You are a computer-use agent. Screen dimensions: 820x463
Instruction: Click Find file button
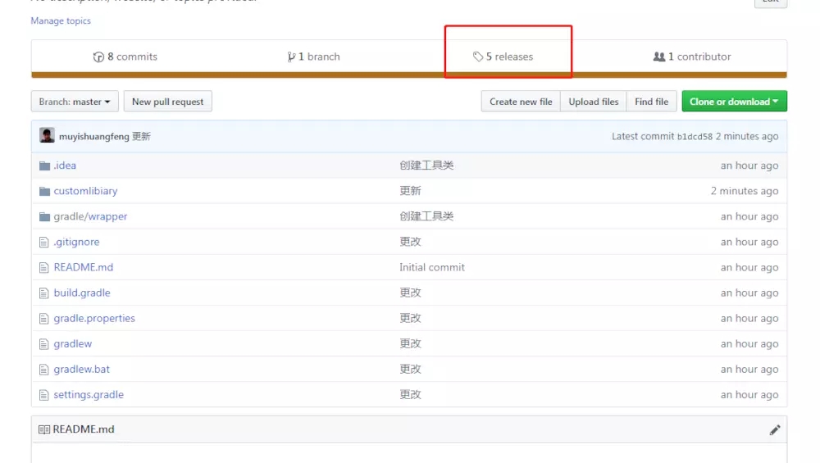[x=652, y=102]
